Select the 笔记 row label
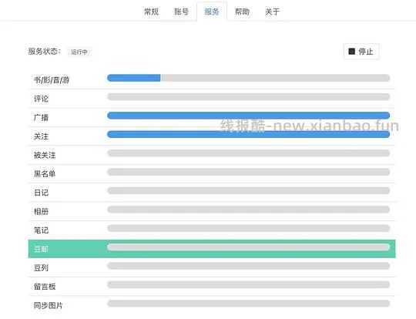 tap(41, 230)
